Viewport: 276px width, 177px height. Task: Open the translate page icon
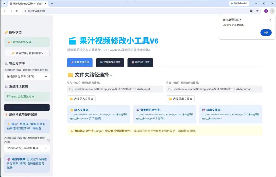(251, 11)
